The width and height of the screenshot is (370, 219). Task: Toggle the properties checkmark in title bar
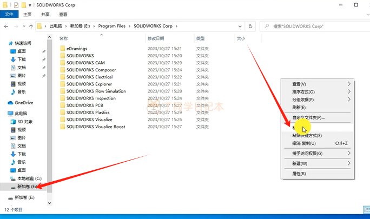[x=16, y=5]
